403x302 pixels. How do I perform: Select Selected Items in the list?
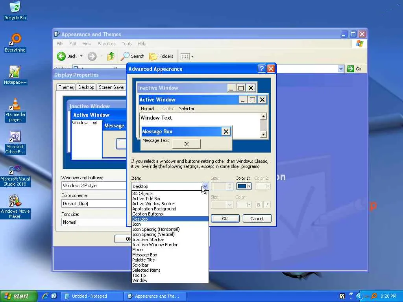click(x=170, y=270)
